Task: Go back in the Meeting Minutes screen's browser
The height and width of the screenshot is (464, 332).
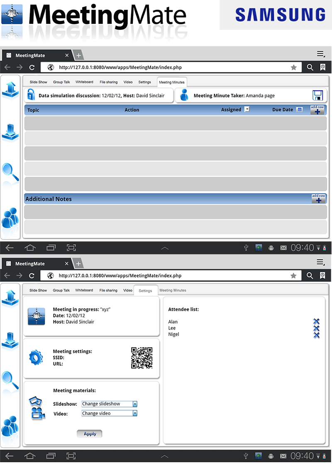Action: click(x=7, y=68)
